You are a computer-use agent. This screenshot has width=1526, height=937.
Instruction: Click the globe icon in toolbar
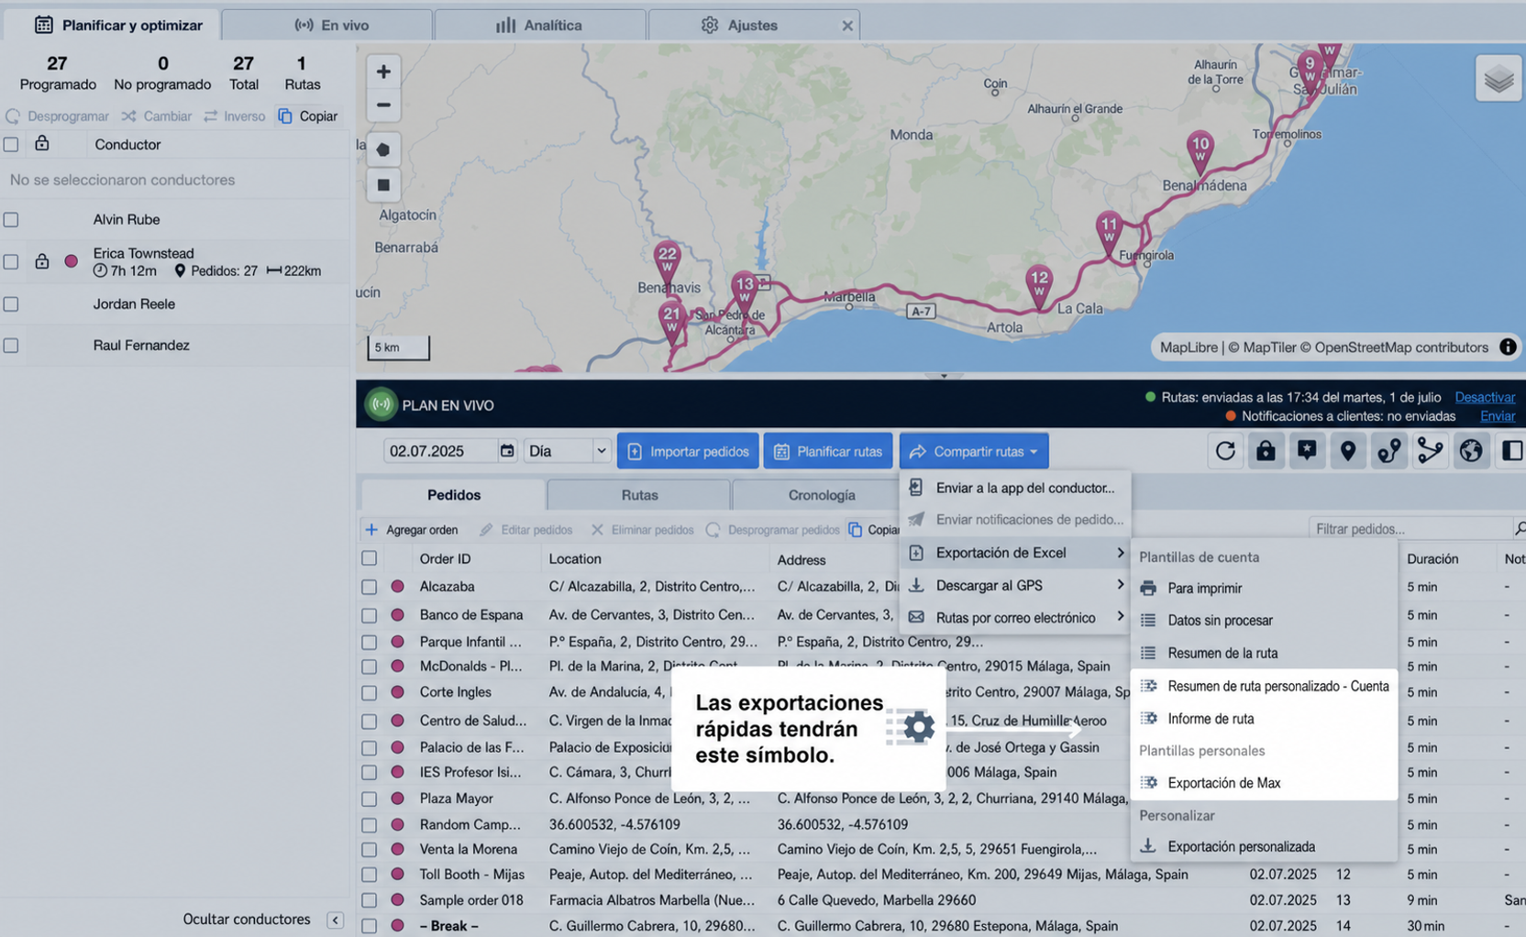click(x=1471, y=450)
